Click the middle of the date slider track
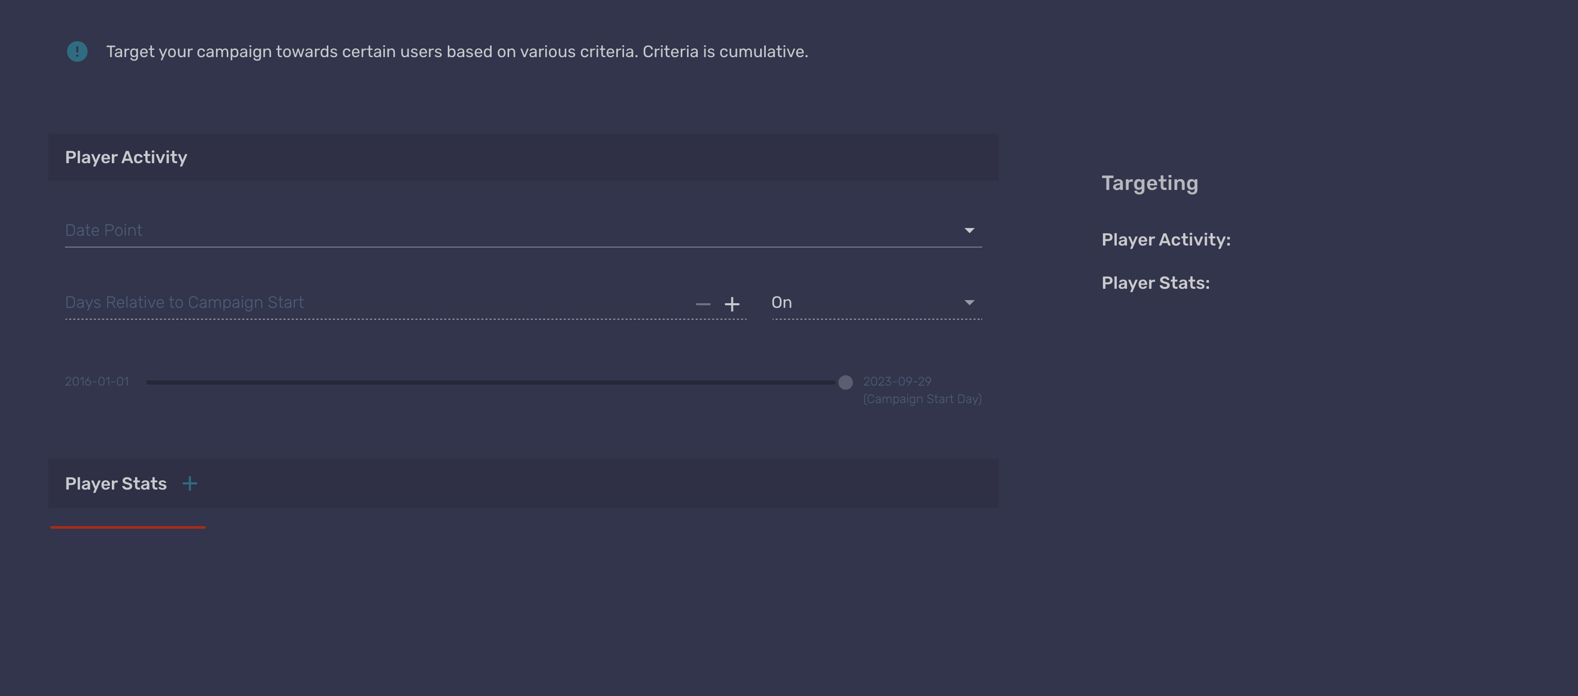 [x=490, y=382]
